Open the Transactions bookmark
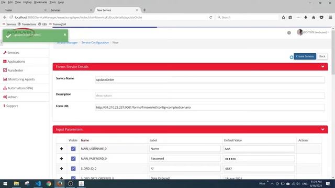This screenshot has width=335, height=188. coord(27,25)
